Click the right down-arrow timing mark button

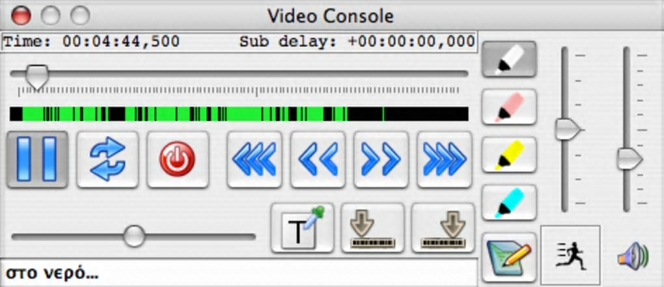pyautogui.click(x=443, y=228)
